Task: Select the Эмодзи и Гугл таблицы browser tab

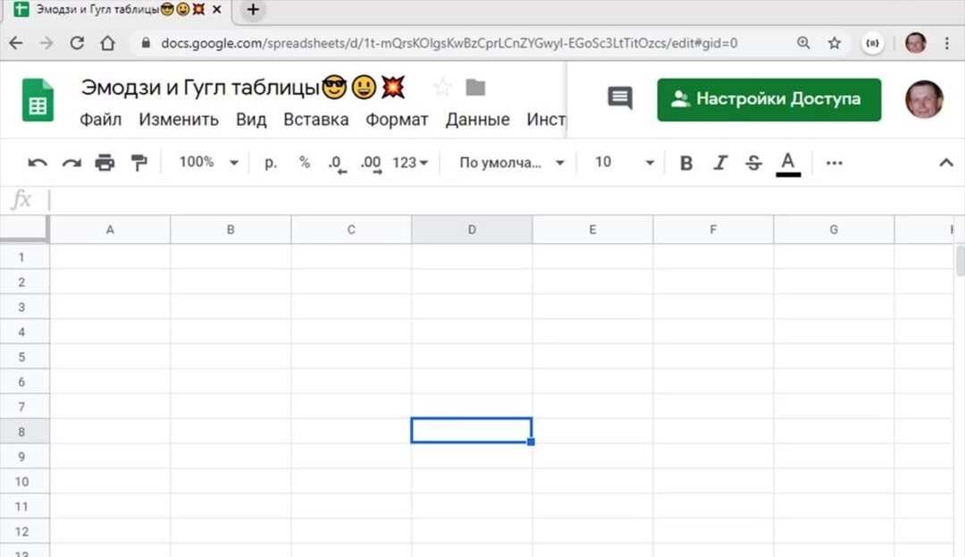Action: 117,10
